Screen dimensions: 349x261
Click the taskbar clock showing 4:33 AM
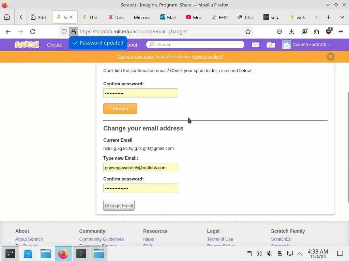click(318, 254)
